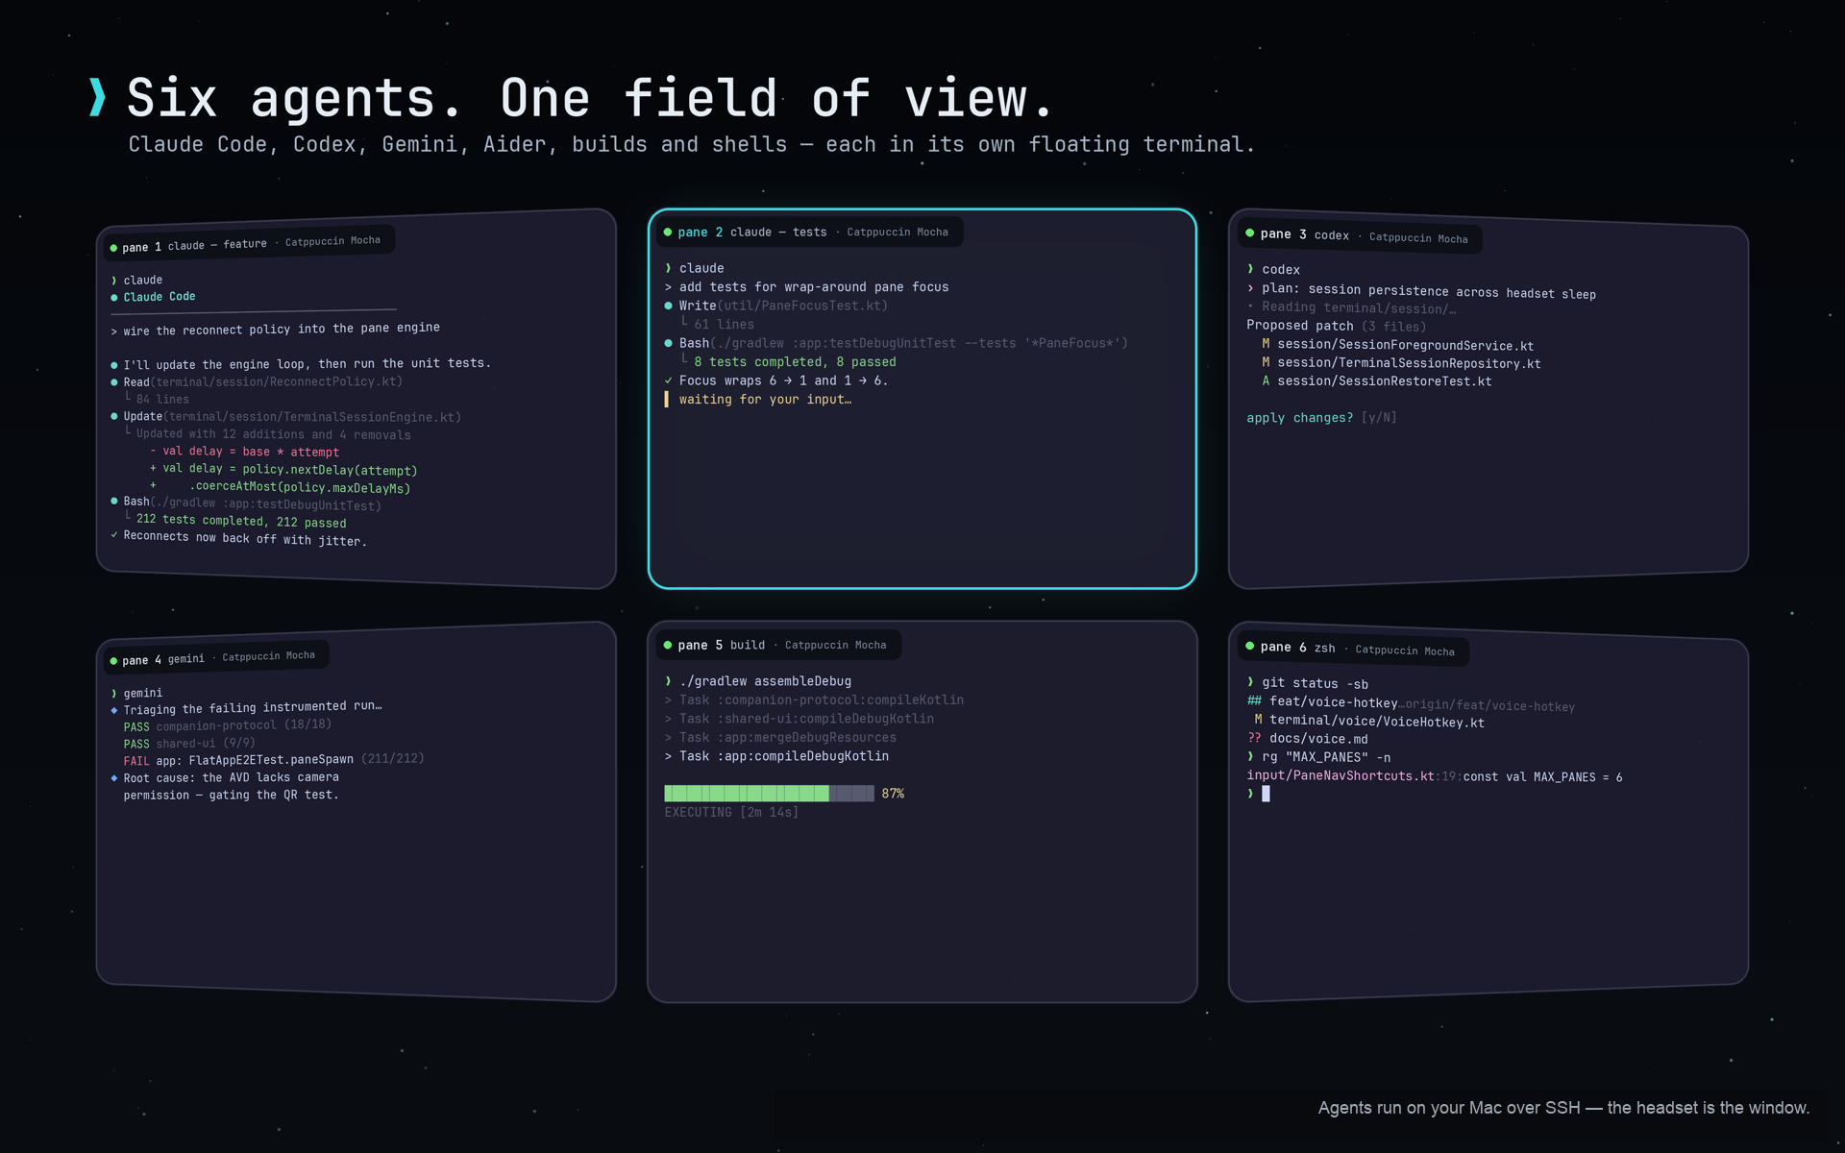This screenshot has width=1845, height=1153.
Task: Click 'Task :shared-ui:compileDebugKotlin' in pane 5
Action: click(806, 719)
